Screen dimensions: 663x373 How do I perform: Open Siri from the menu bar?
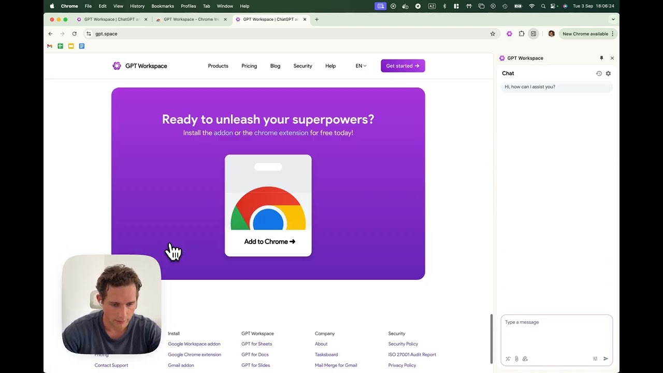(x=565, y=6)
